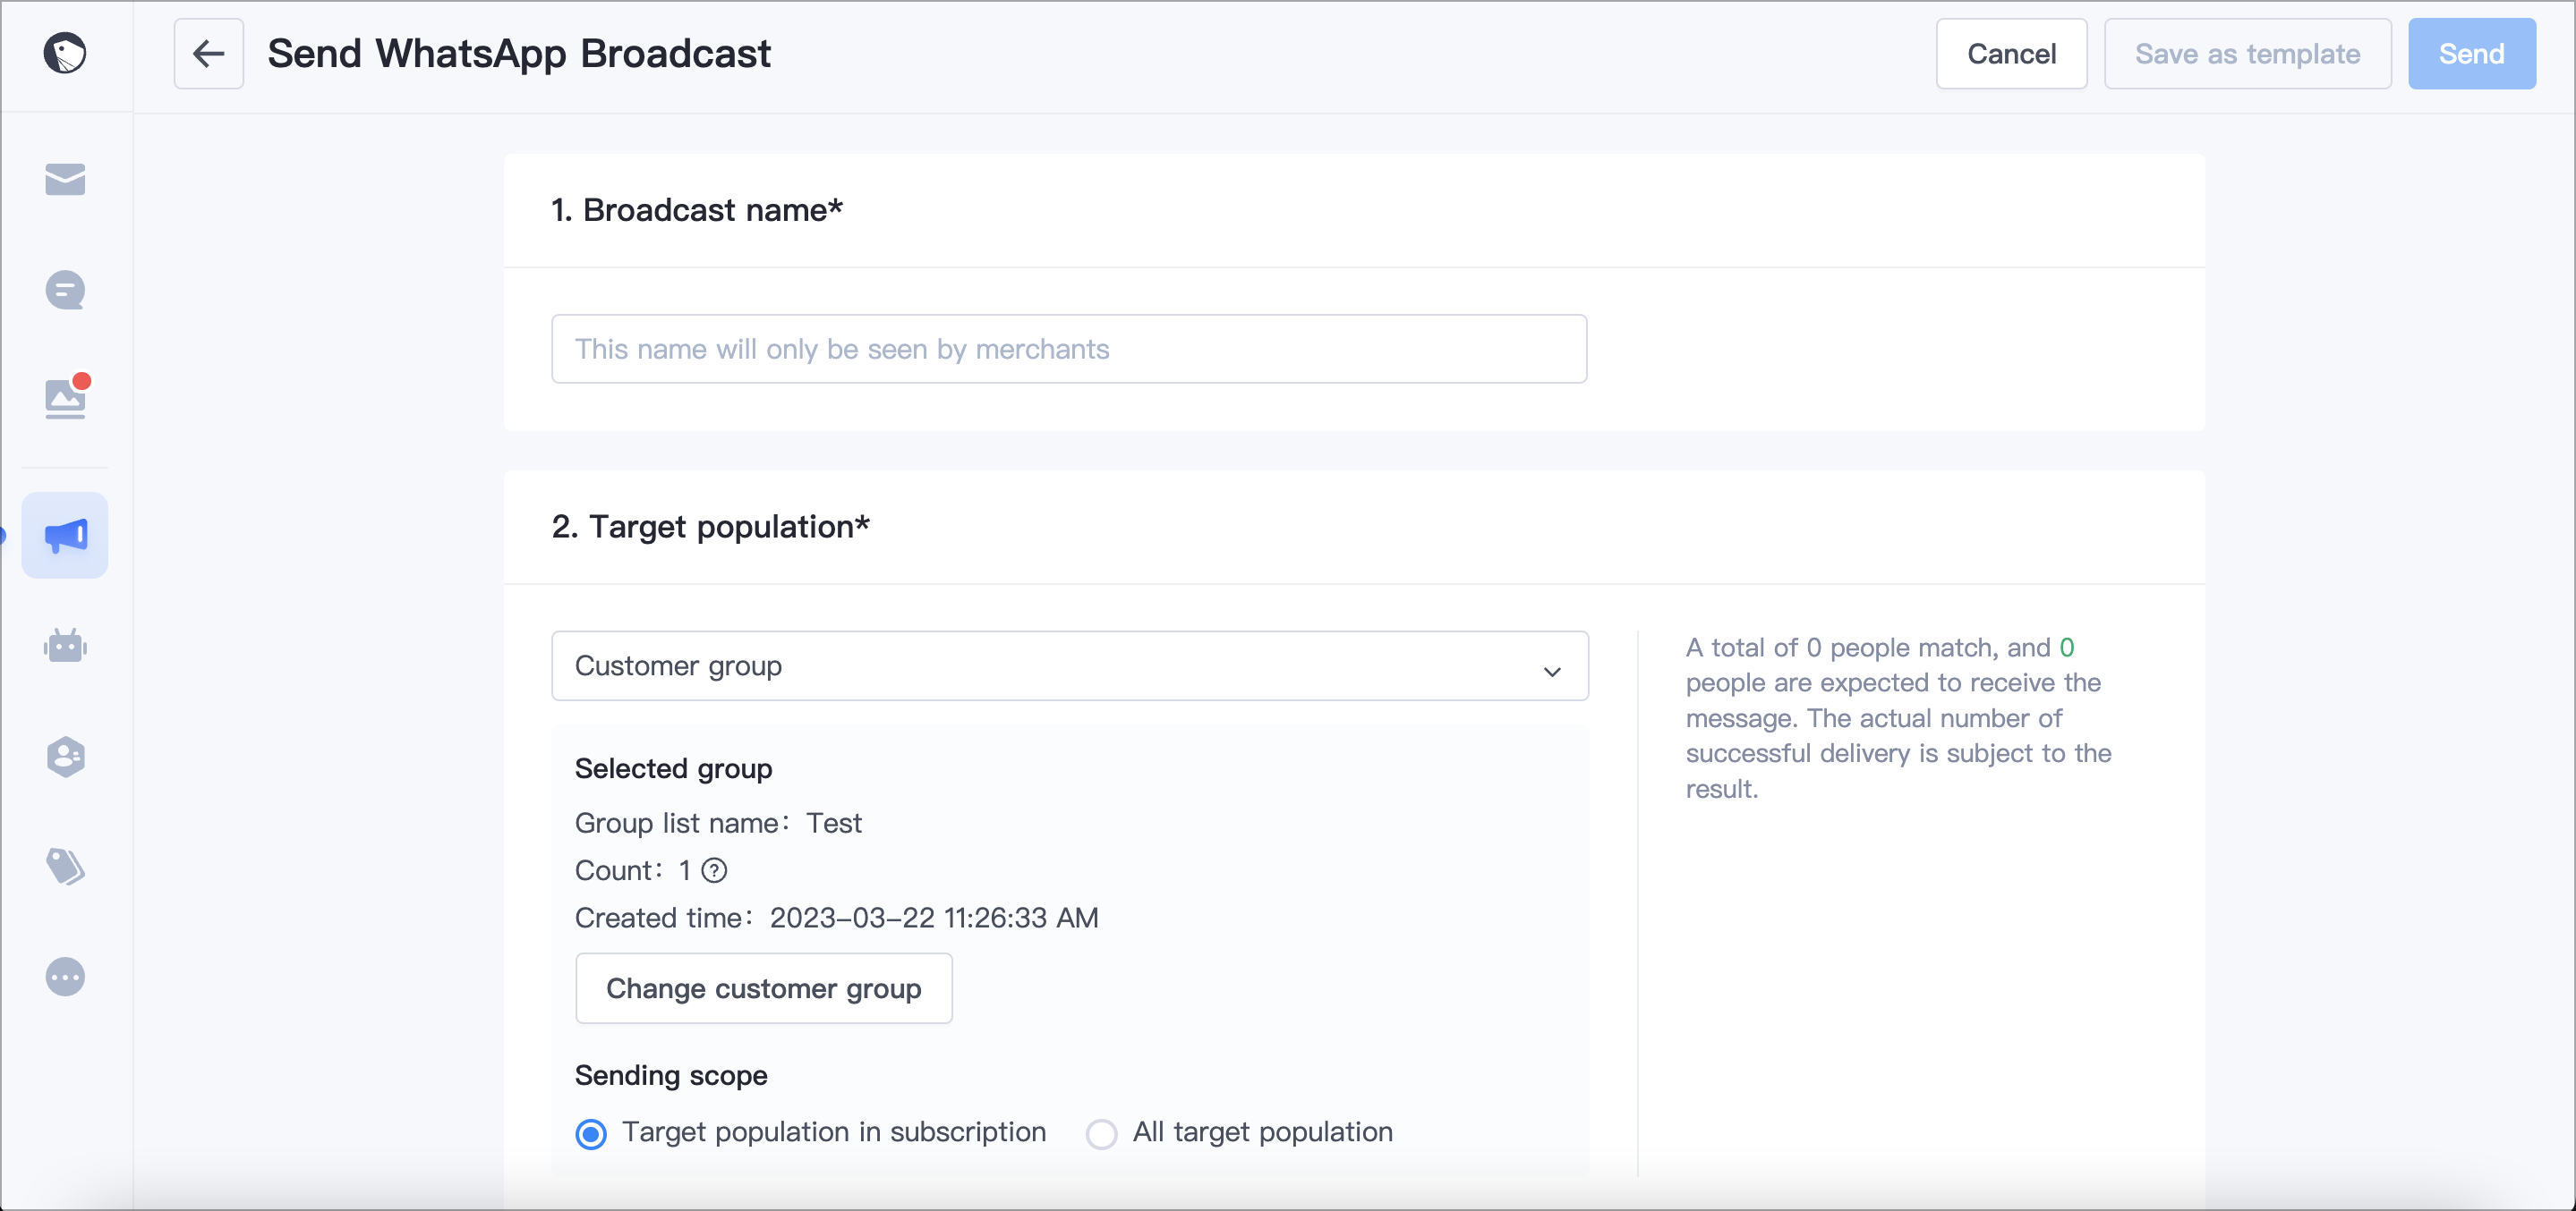This screenshot has width=2576, height=1211.
Task: Open the app logo home icon
Action: (65, 54)
